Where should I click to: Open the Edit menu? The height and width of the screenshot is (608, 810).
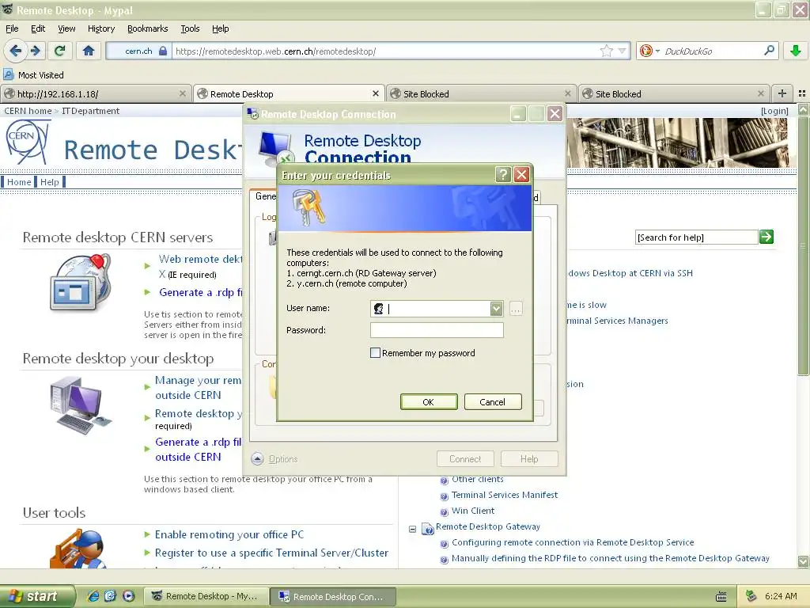tap(38, 28)
